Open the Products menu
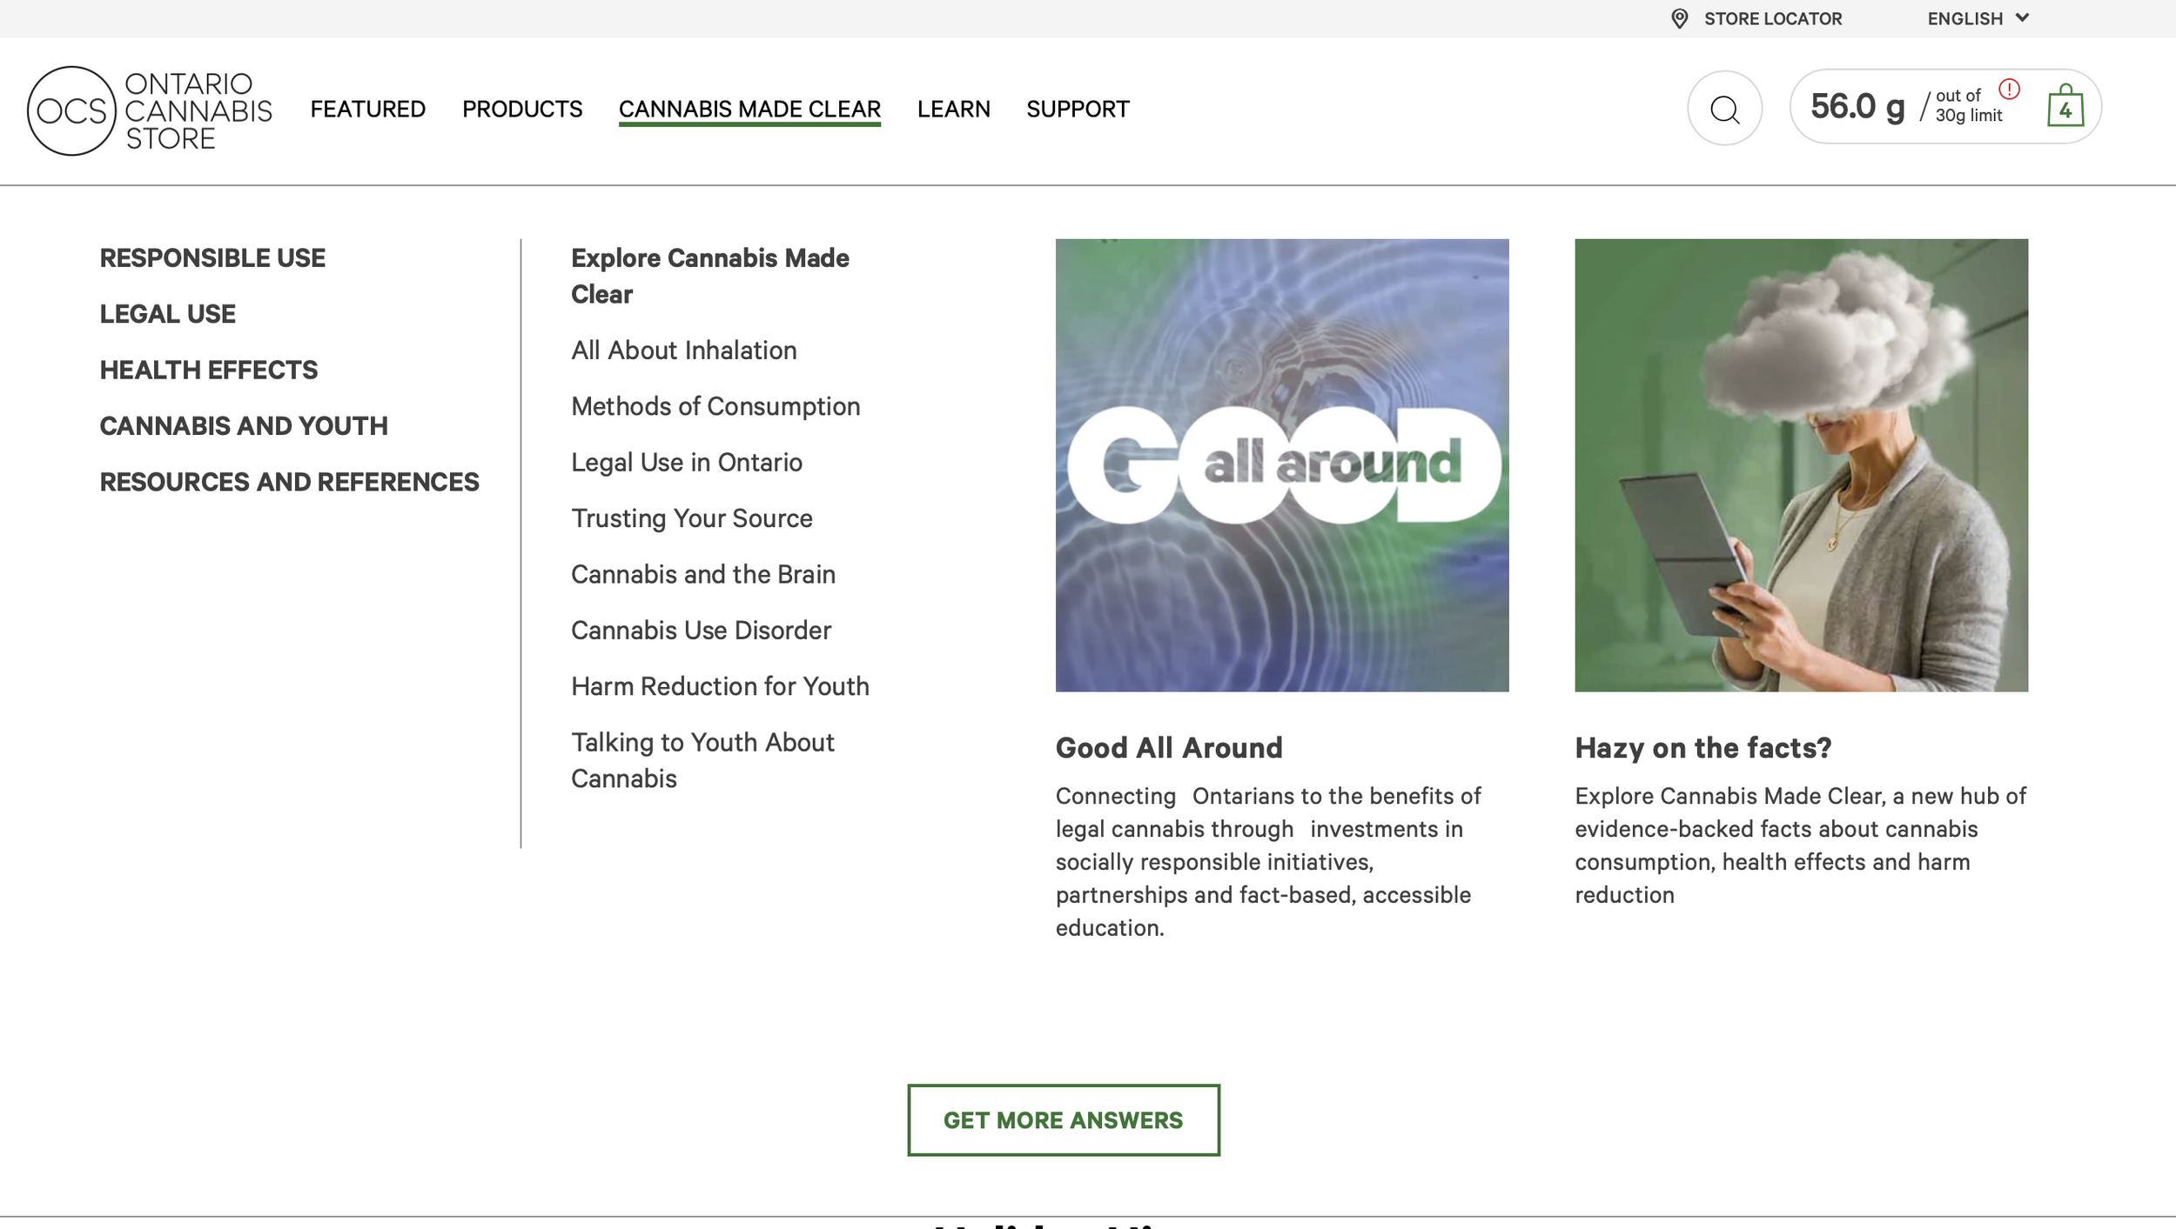This screenshot has width=2176, height=1229. pos(522,109)
